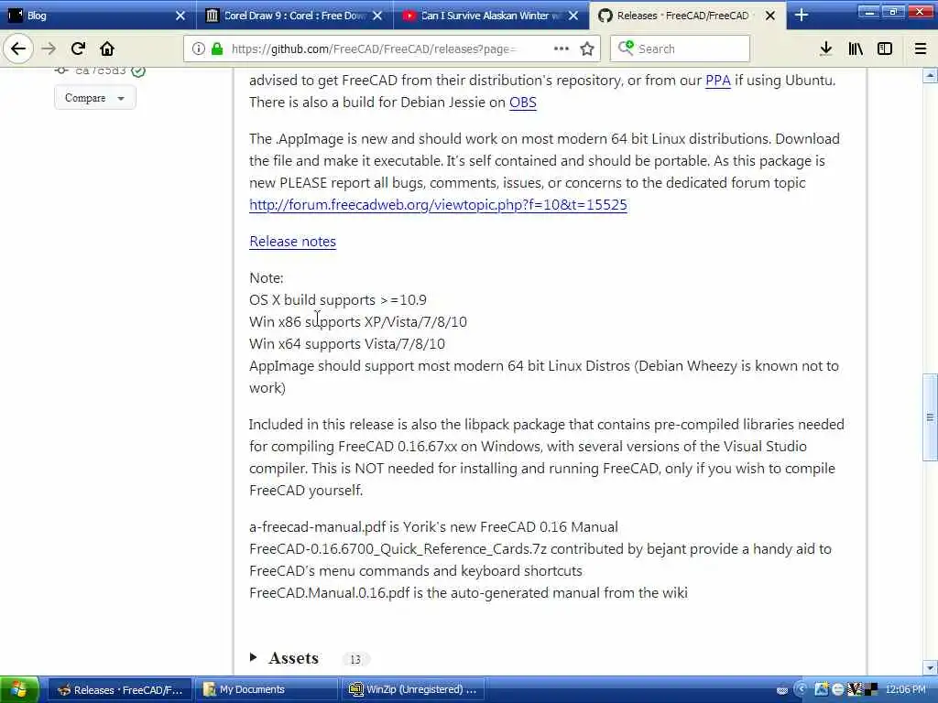Viewport: 938px width, 703px height.
Task: Open the Compare dropdown
Action: tap(94, 98)
